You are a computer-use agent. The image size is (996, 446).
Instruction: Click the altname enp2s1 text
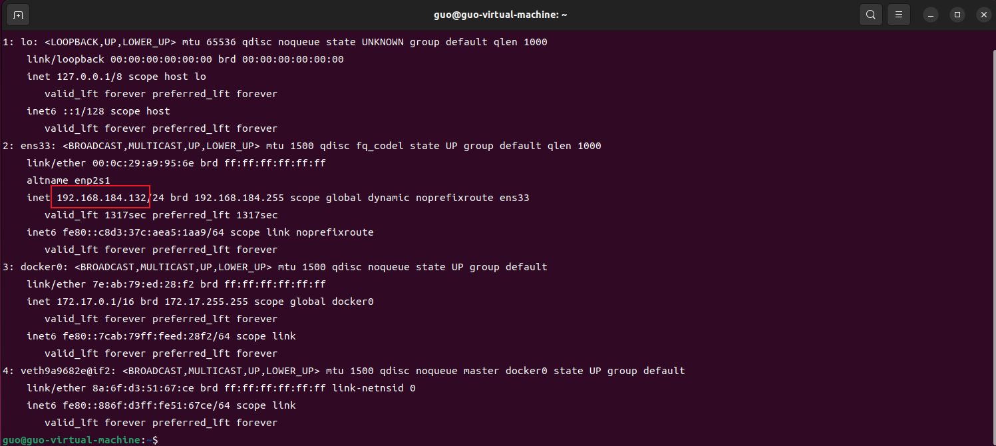click(x=69, y=180)
